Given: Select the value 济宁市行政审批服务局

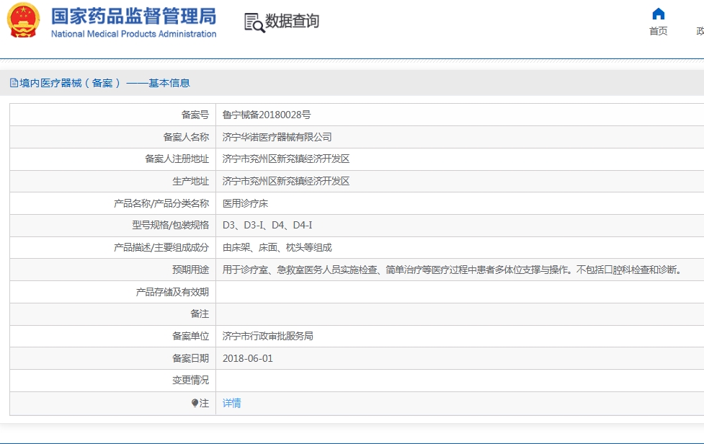Looking at the screenshot, I should point(267,337).
